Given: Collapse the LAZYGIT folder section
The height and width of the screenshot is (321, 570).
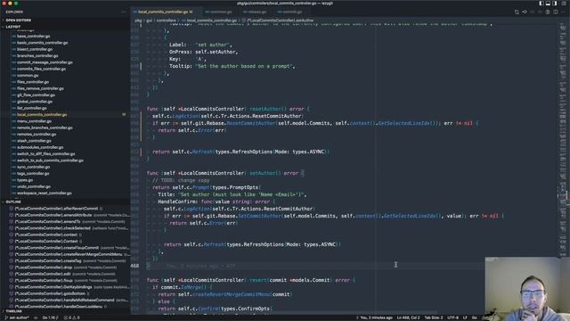Looking at the screenshot, I should pyautogui.click(x=65, y=27).
